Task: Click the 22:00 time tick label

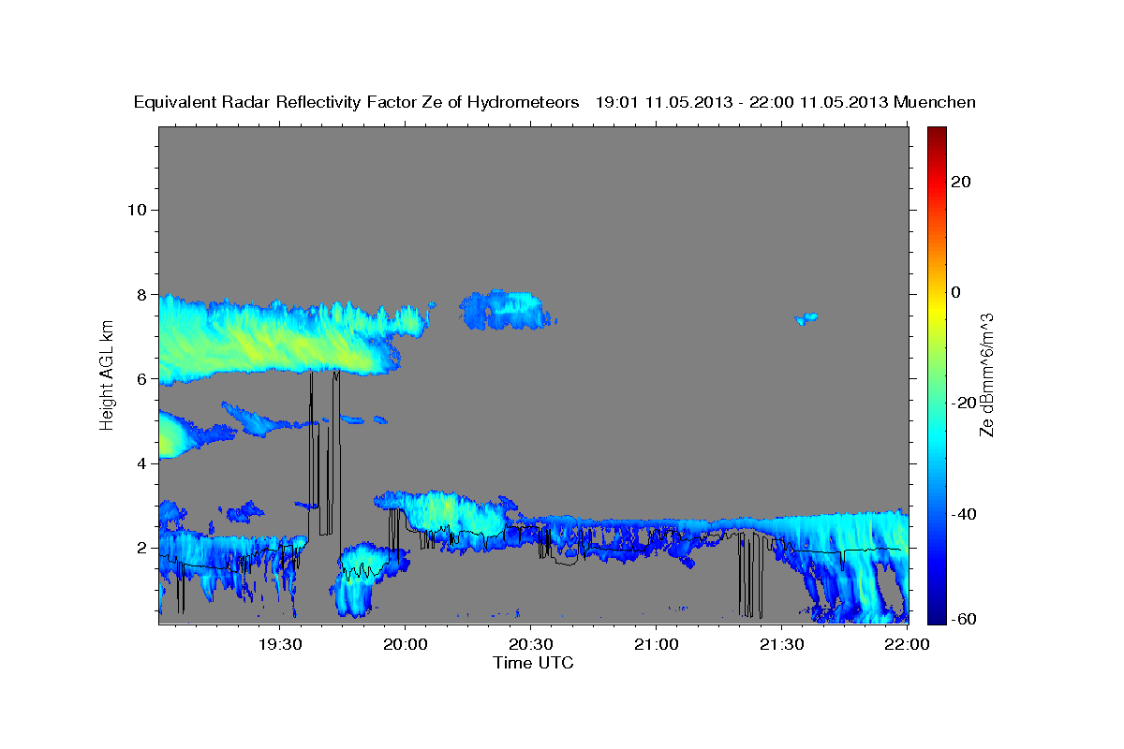Action: (x=906, y=645)
